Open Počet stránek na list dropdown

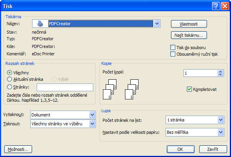click(x=221, y=120)
